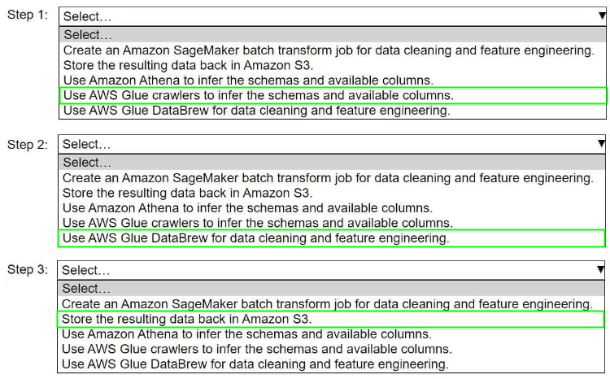Open the Step 2 dropdown arrow
The height and width of the screenshot is (379, 610).
click(x=601, y=144)
